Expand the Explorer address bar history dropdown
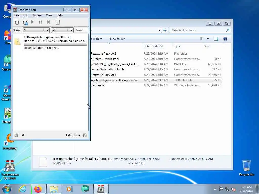Screen dimensions: 259x194 tap(159, 30)
